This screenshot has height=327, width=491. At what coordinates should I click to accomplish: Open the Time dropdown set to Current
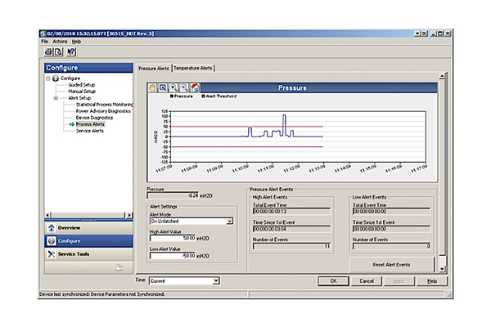coord(216,280)
